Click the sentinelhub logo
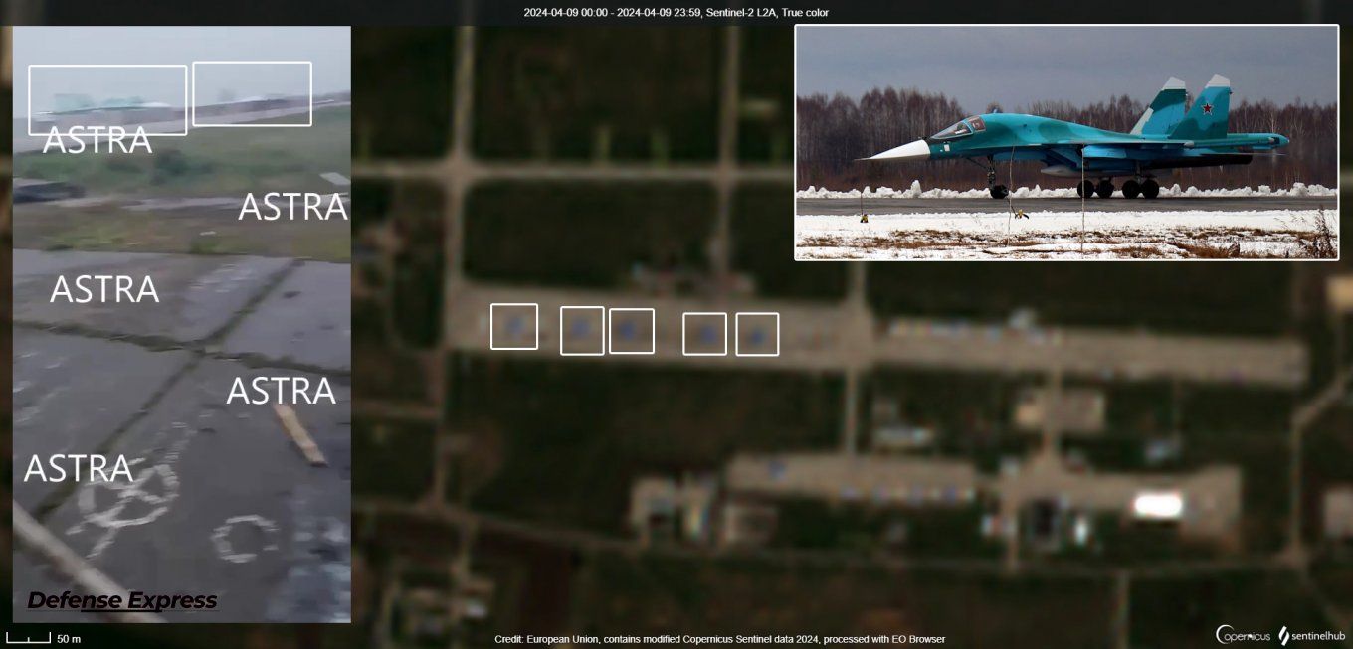The height and width of the screenshot is (649, 1353). pyautogui.click(x=1309, y=635)
